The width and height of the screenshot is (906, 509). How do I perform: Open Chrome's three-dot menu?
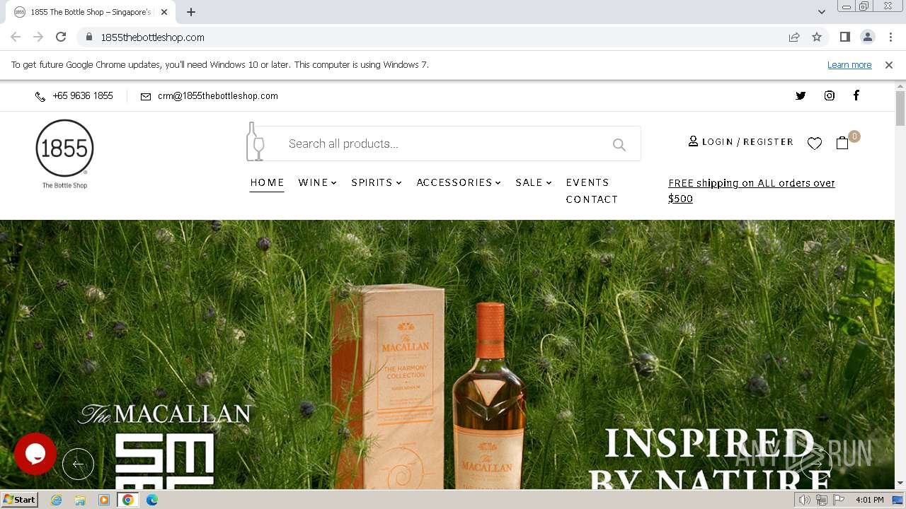click(890, 37)
